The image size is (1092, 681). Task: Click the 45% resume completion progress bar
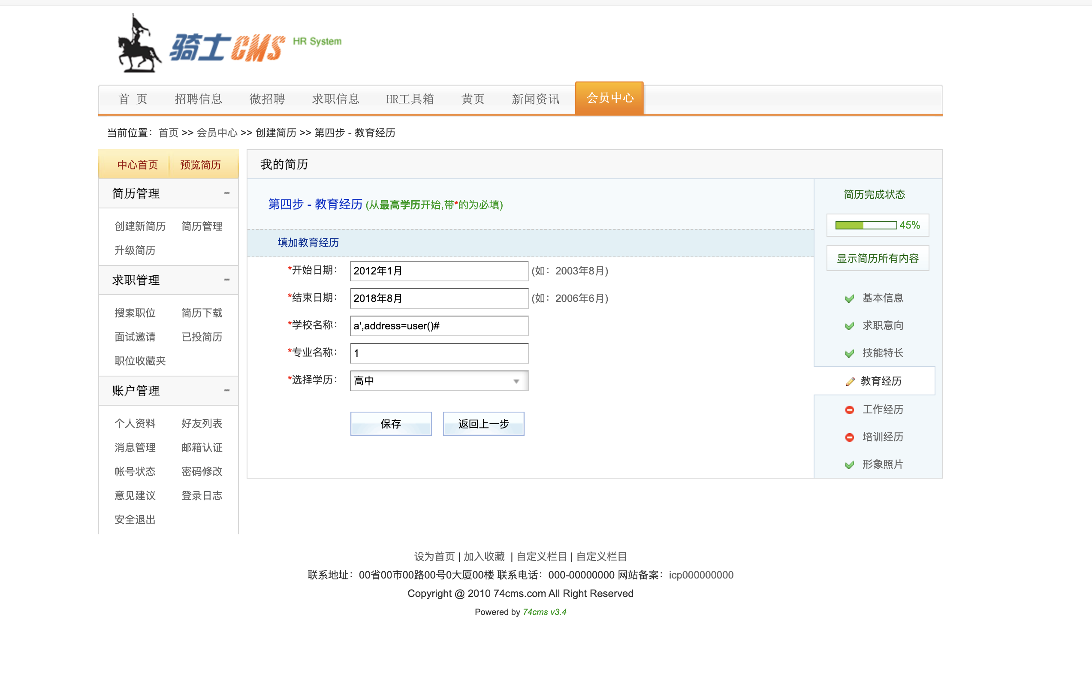(866, 225)
